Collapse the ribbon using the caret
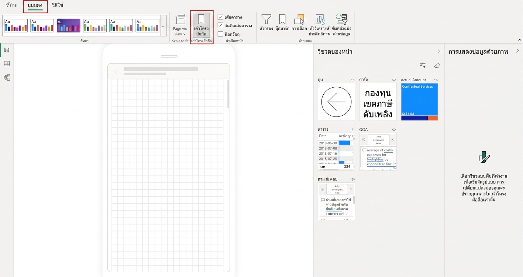The width and height of the screenshot is (523, 277). pos(520,40)
